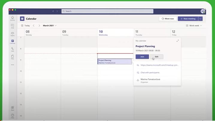Viewport: 215px width, 121px height.
Task: Create a New meeting
Action: point(188,19)
